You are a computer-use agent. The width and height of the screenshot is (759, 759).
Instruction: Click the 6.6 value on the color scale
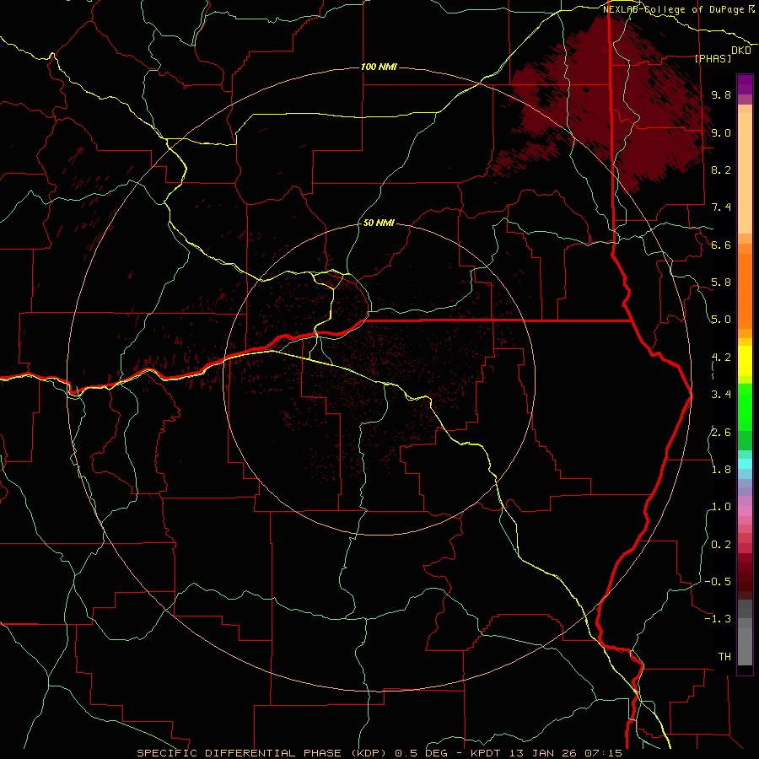pyautogui.click(x=721, y=245)
